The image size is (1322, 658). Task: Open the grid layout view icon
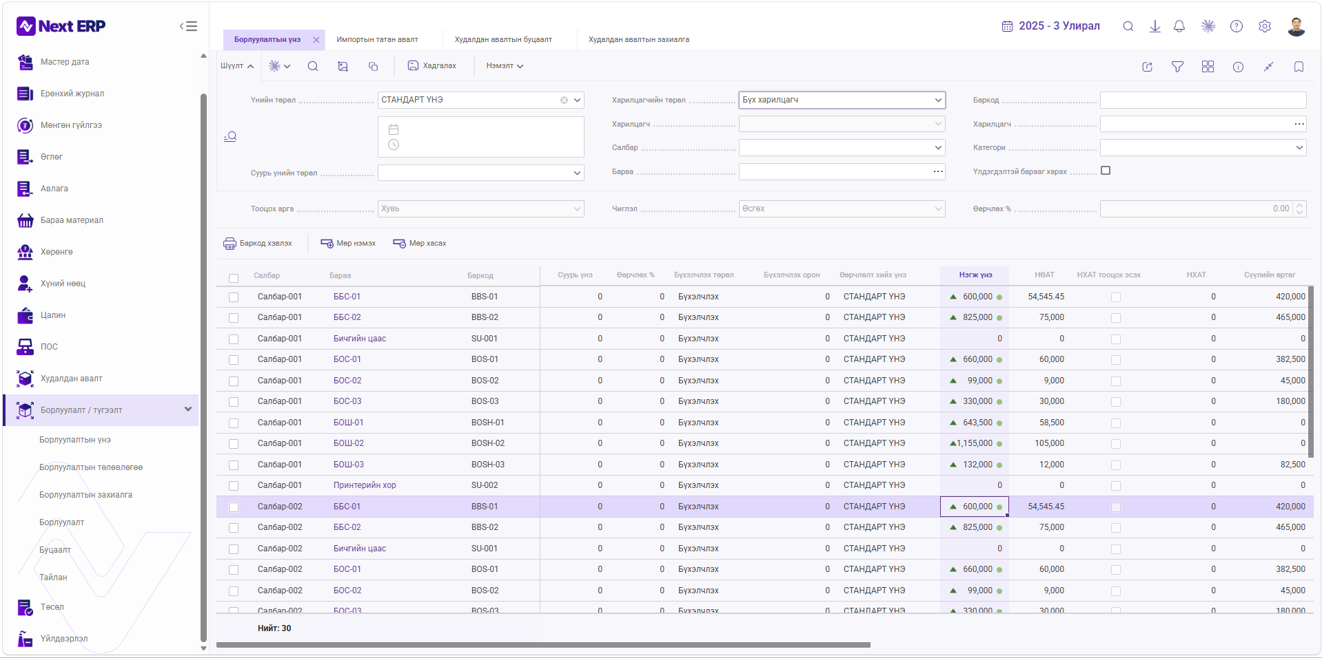coord(1208,67)
